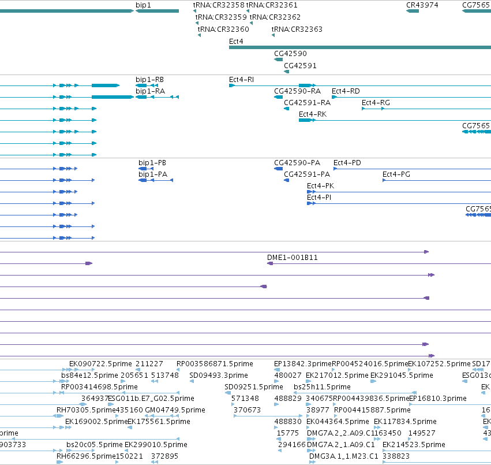Select the long Ect4 gene bar
This screenshot has height=465, width=491.
360,47
